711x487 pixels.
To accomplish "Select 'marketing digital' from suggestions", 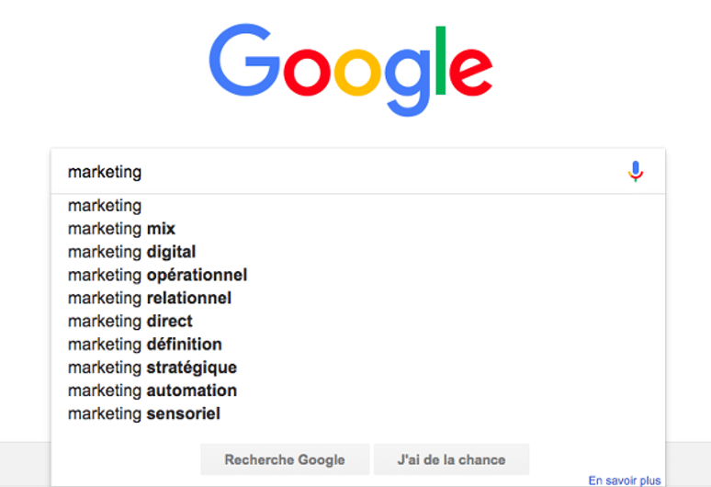I will 132,252.
